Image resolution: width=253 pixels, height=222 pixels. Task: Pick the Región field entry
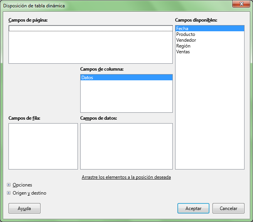183,46
